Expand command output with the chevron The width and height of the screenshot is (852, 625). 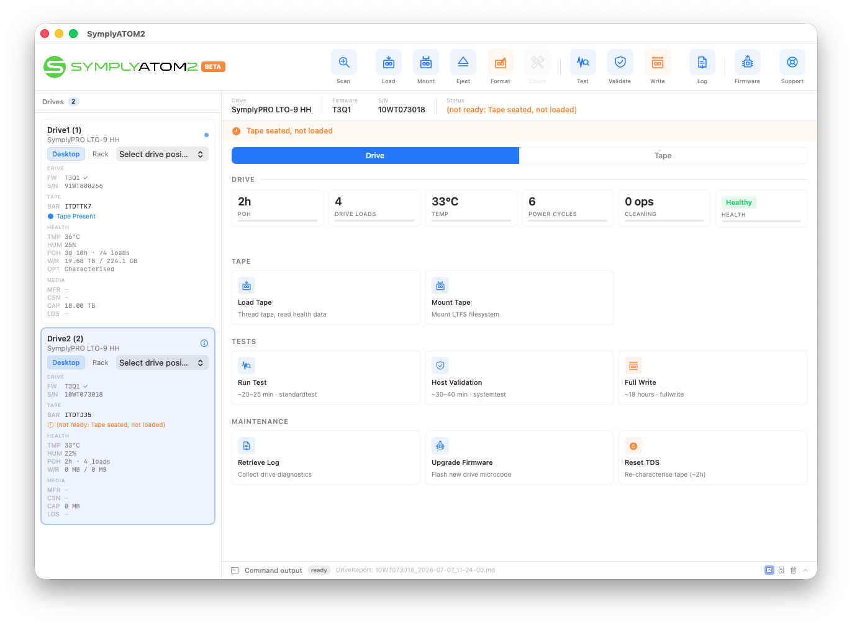(805, 570)
